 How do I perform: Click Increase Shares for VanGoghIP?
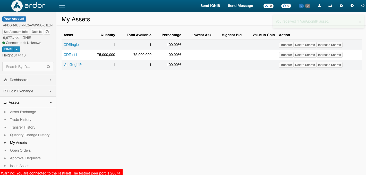pos(329,65)
